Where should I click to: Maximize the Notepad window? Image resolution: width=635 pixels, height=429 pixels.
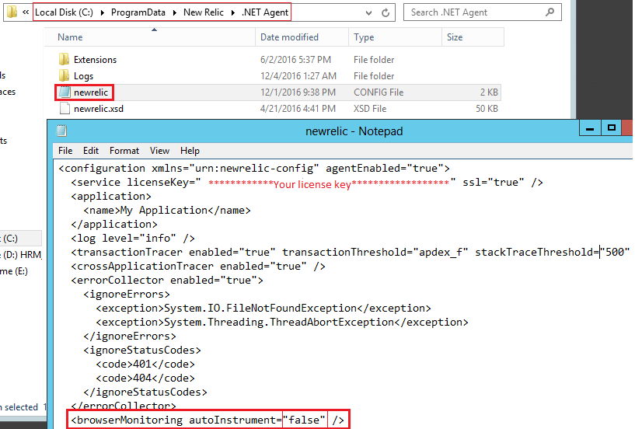612,128
